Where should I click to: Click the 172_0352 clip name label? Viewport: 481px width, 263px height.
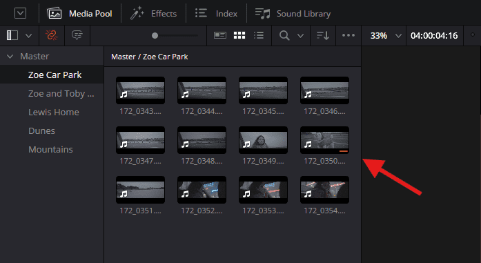(202, 211)
